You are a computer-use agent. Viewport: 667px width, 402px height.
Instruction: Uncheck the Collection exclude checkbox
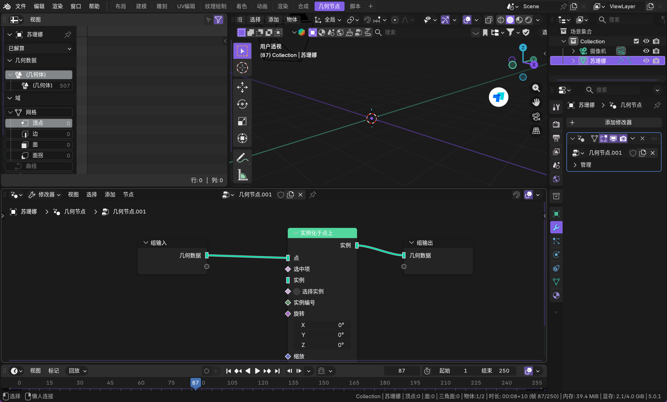coord(636,41)
